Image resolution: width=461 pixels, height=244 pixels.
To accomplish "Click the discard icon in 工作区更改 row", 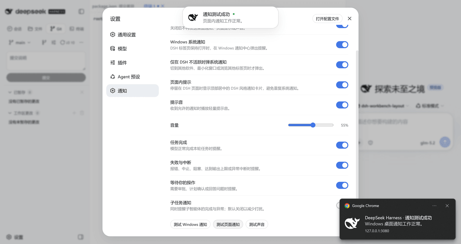I will tap(82, 113).
